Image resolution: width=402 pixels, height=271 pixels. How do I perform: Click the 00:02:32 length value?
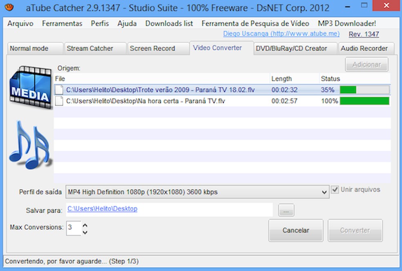[x=284, y=90]
